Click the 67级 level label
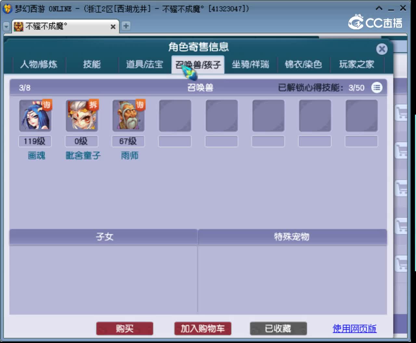The image size is (416, 343). [x=128, y=141]
